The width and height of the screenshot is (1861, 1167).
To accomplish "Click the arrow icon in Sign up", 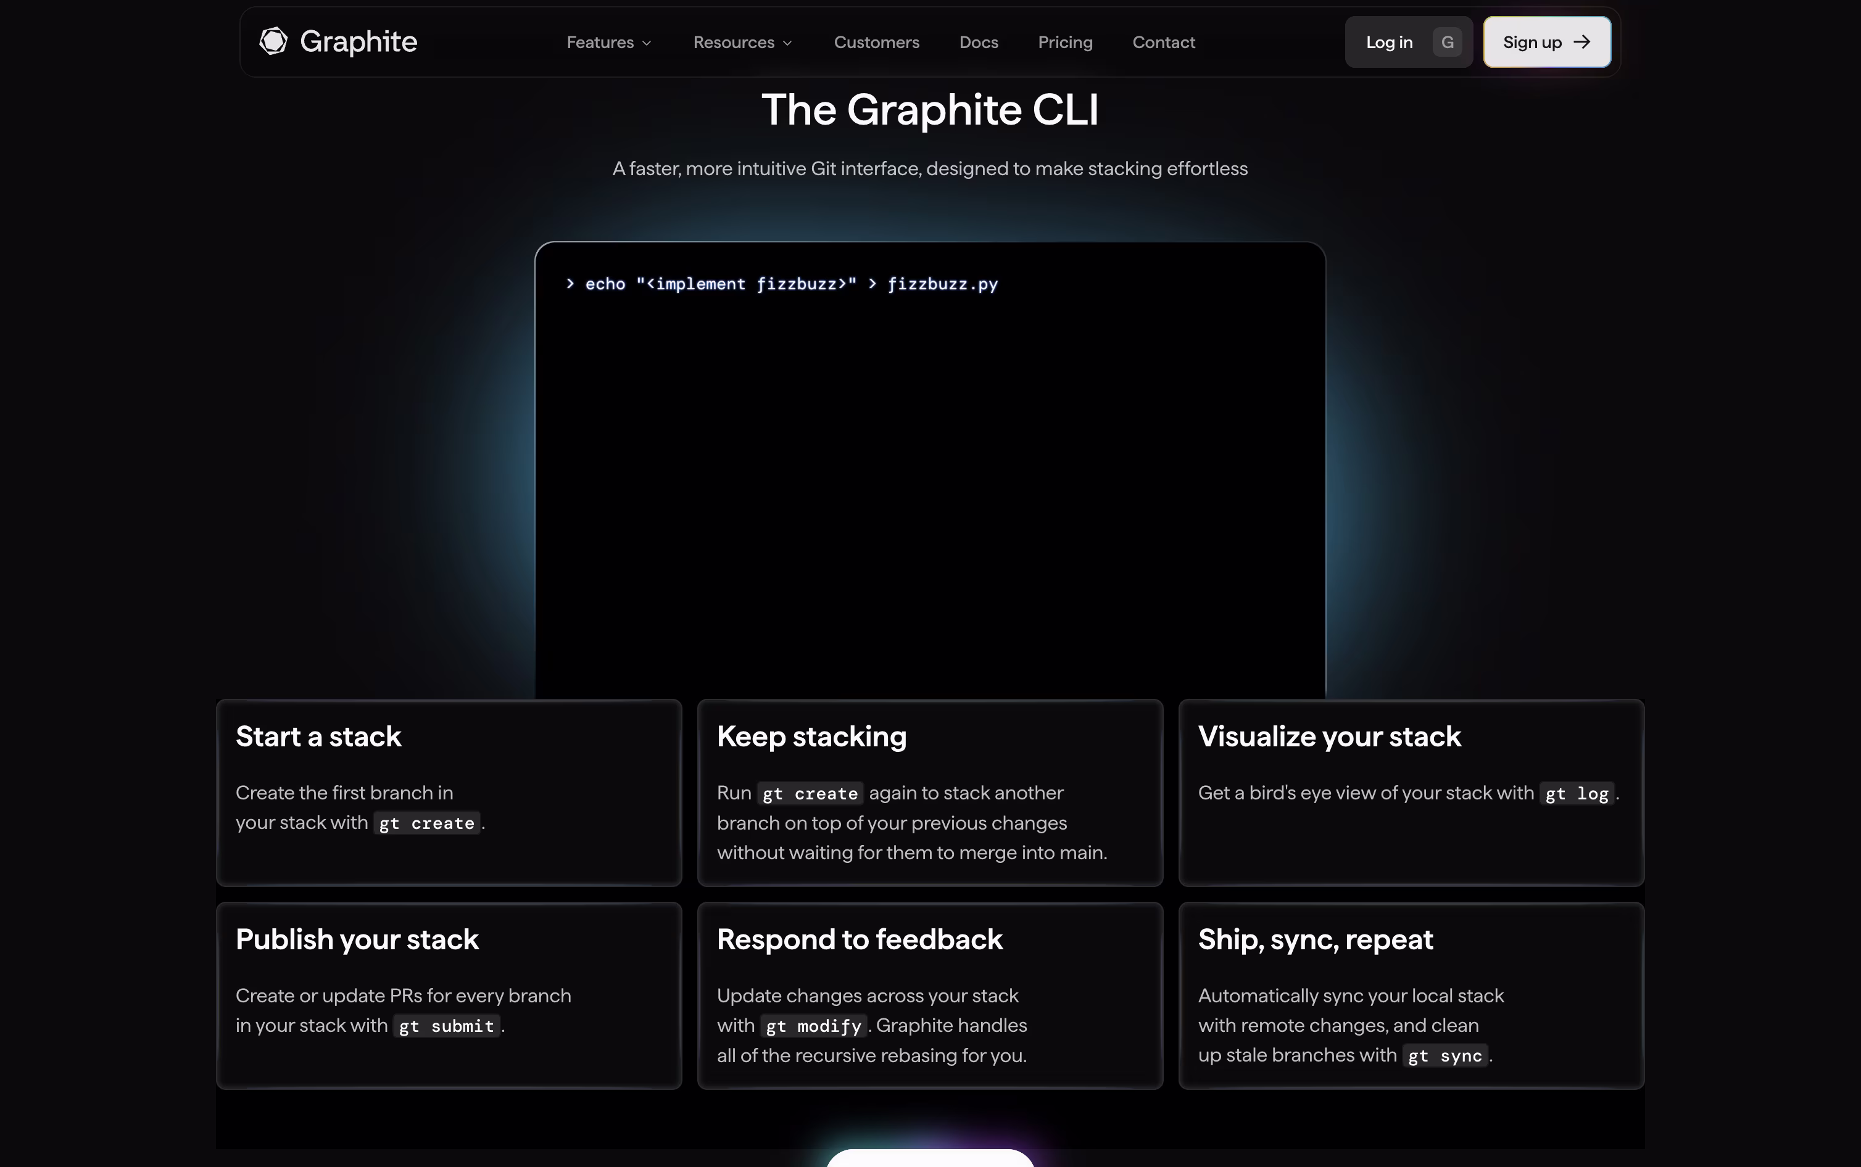I will (x=1581, y=43).
